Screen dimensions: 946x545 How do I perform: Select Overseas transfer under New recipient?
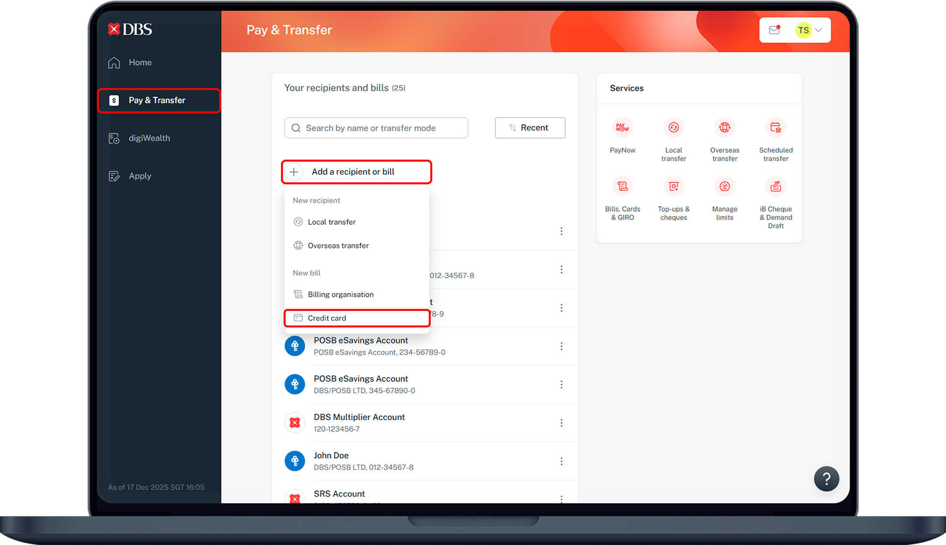338,246
